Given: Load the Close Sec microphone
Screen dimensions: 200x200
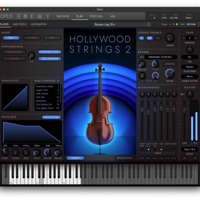Looking at the screenshot, I should [x=149, y=149].
